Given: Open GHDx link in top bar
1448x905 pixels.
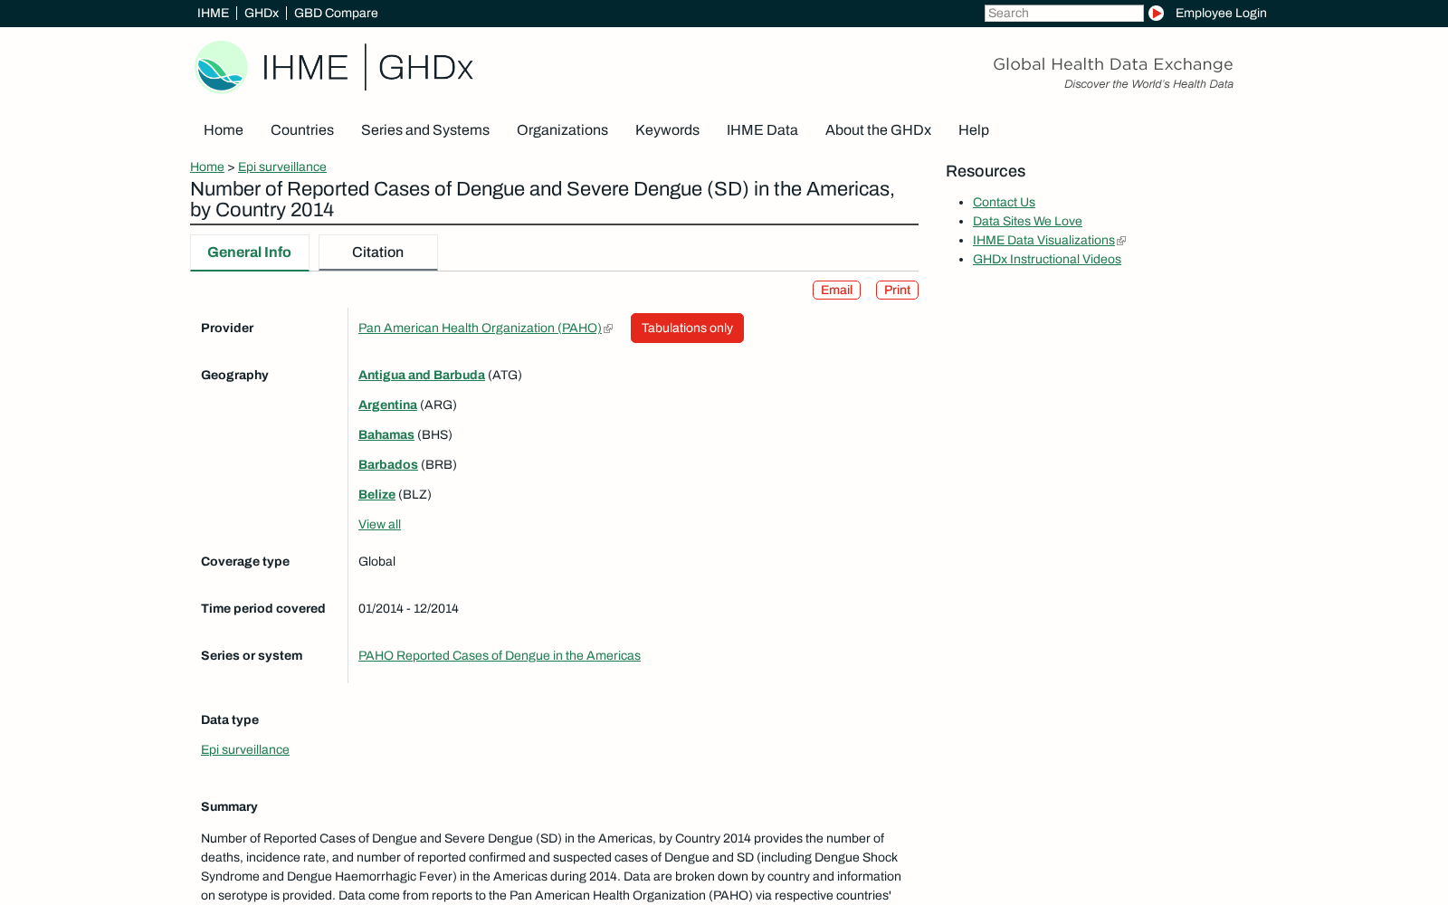Looking at the screenshot, I should click(x=261, y=13).
